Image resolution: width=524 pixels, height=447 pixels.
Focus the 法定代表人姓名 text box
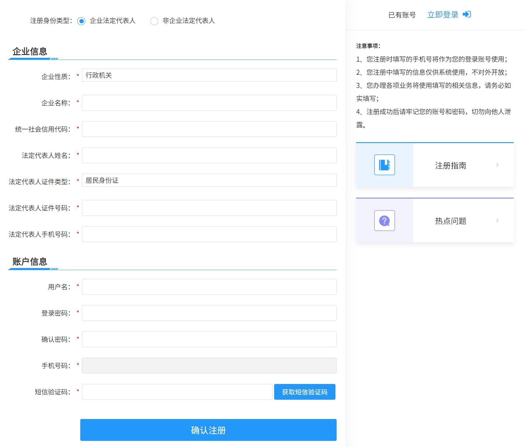[x=209, y=155]
